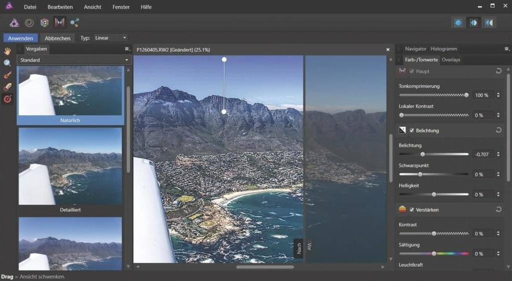Click the Belichtung section icon
The width and height of the screenshot is (512, 281).
(402, 130)
